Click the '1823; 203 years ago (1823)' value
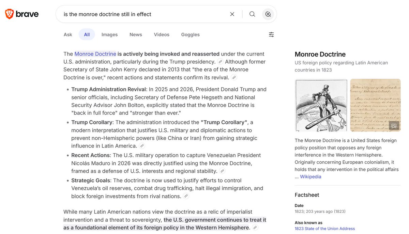The image size is (409, 234). (320, 212)
